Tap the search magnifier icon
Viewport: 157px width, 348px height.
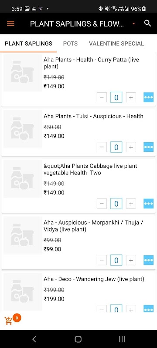click(x=147, y=23)
